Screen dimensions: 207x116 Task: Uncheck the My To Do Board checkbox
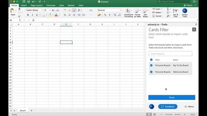tap(151, 65)
